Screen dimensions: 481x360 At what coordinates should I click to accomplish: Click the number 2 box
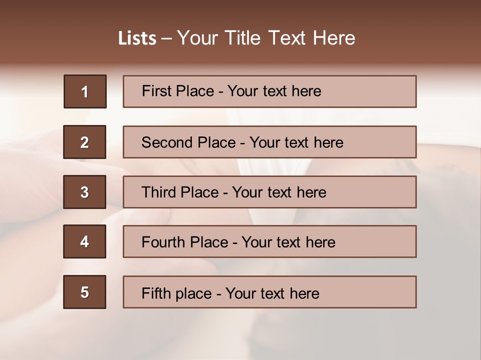tap(85, 142)
